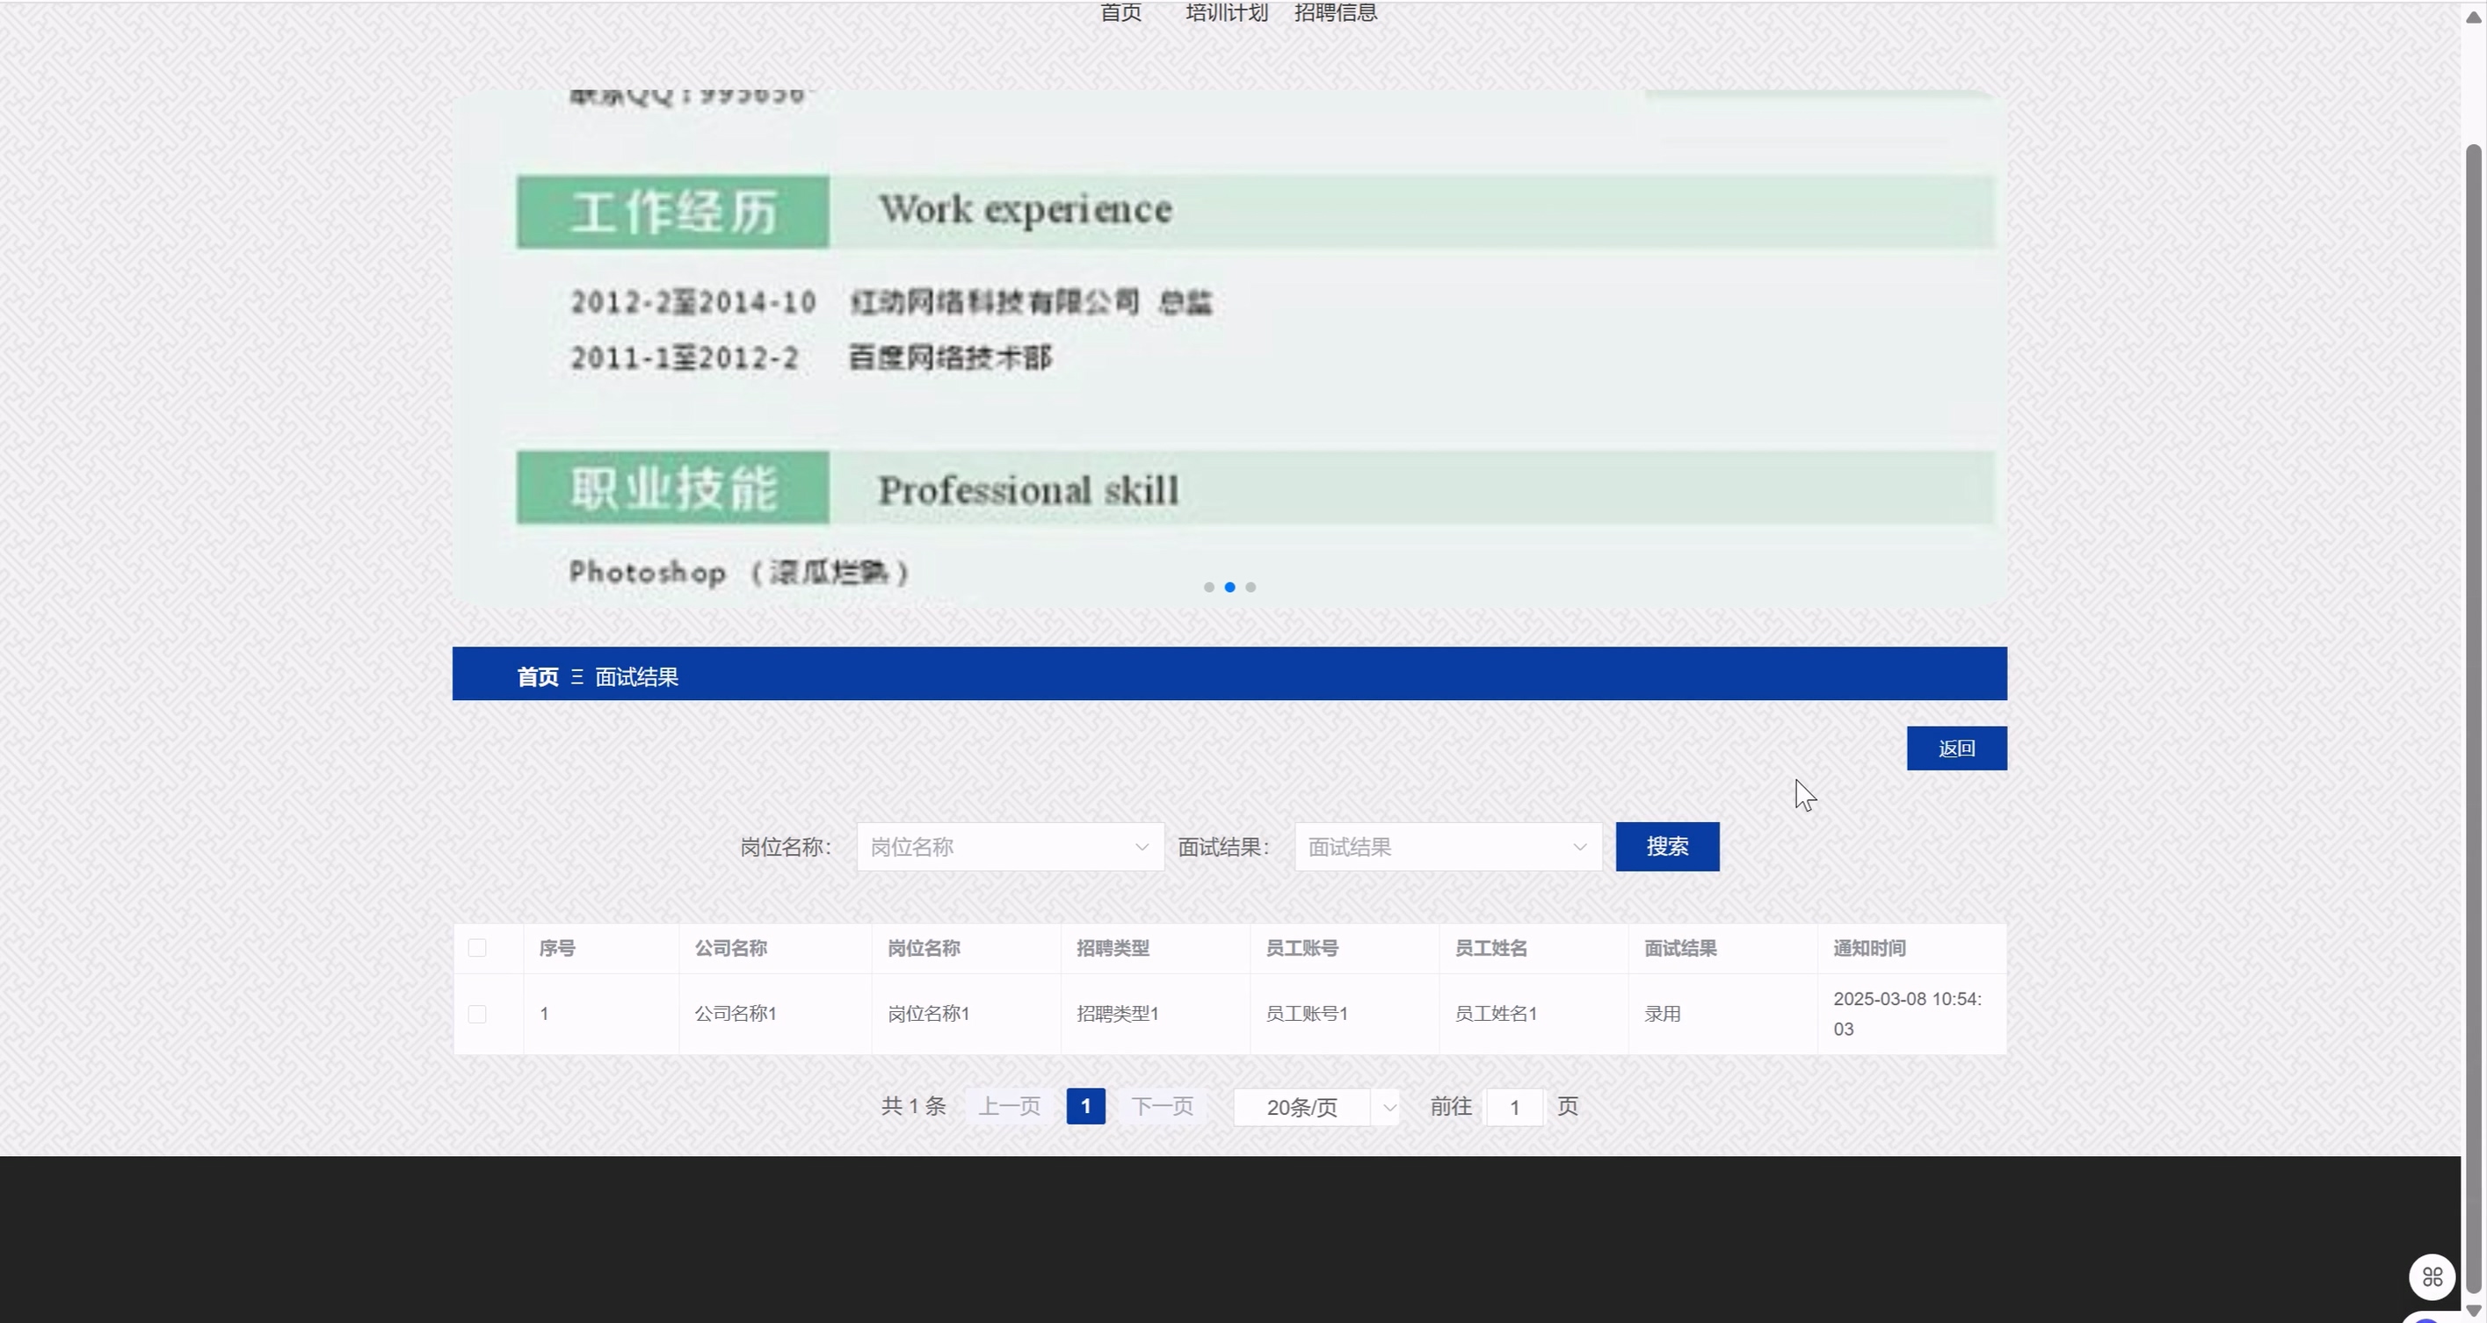Screen dimensions: 2487x1323
Task: Select the third carousel indicator dot
Action: click(1251, 587)
